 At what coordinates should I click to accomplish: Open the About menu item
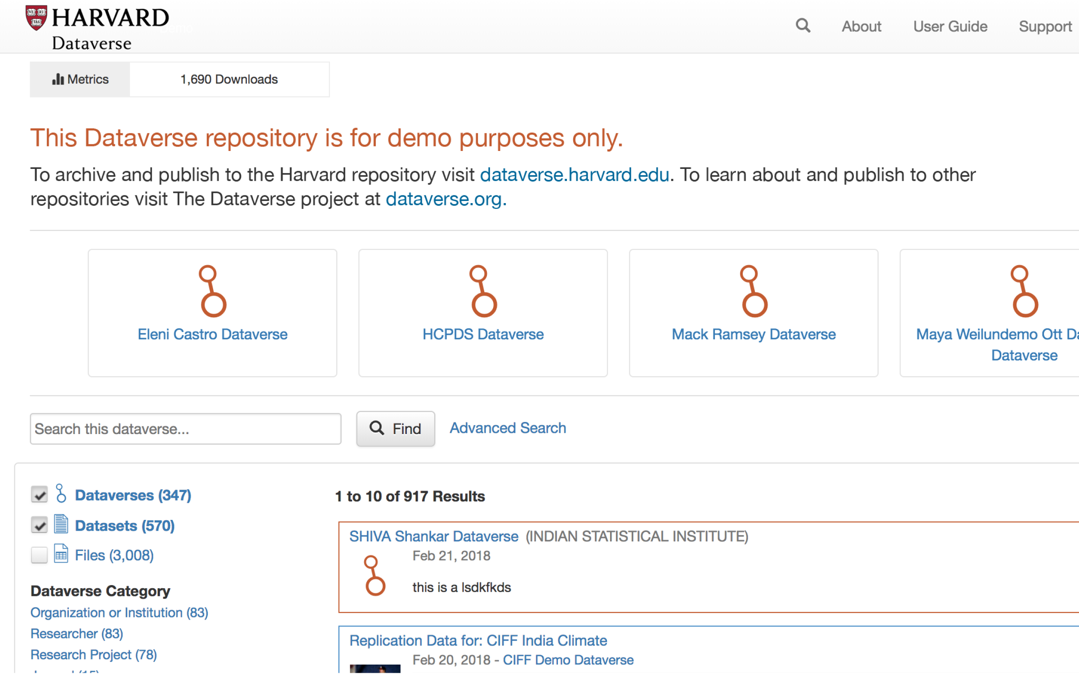pyautogui.click(x=861, y=27)
